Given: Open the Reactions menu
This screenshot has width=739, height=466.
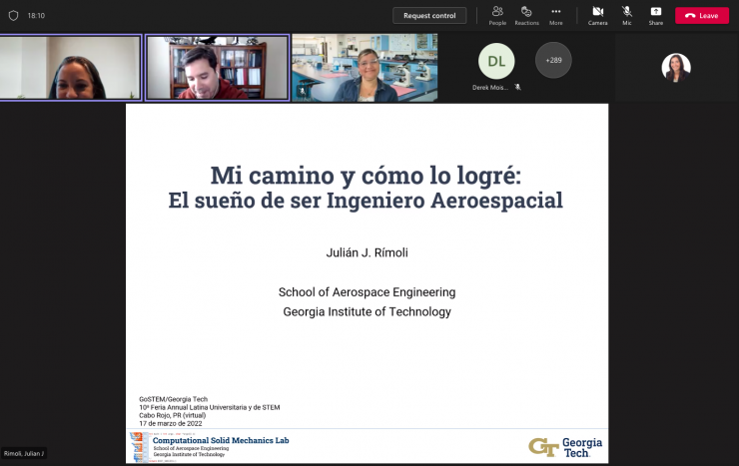Looking at the screenshot, I should [x=526, y=14].
